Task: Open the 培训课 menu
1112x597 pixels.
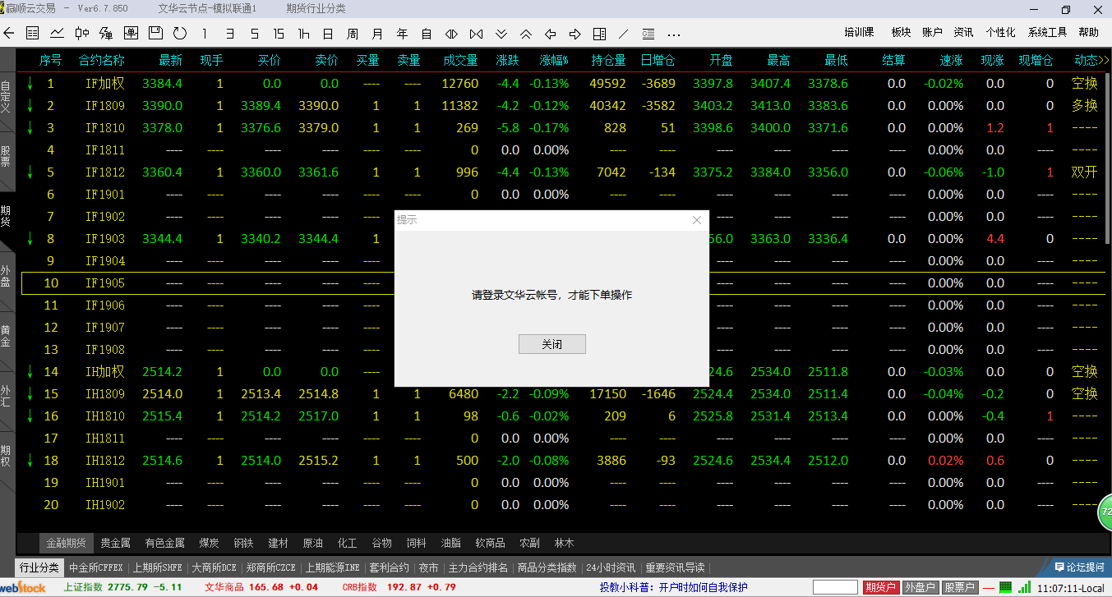Action: [859, 33]
